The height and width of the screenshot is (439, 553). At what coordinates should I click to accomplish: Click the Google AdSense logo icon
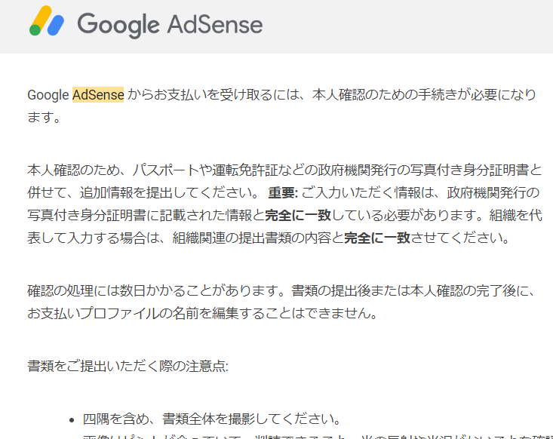[47, 21]
